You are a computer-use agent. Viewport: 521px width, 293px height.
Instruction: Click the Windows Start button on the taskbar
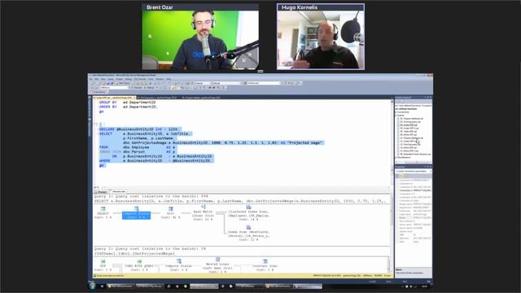93,286
